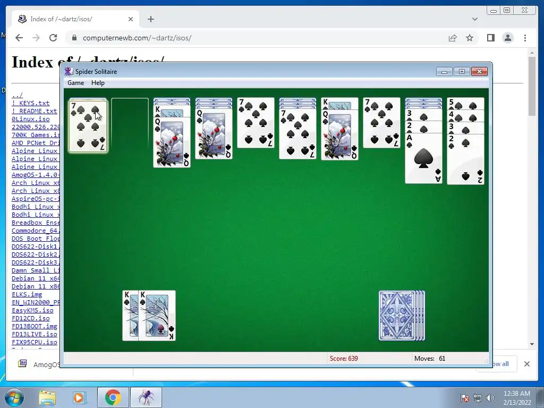The image size is (544, 408).
Task: Click the Spider Solitaire title bar icon
Action: tap(69, 72)
